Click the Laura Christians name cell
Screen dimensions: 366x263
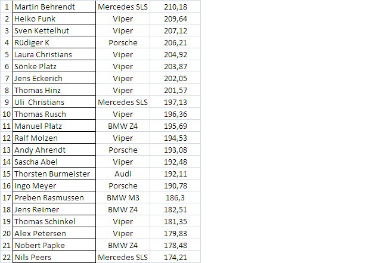coord(53,54)
